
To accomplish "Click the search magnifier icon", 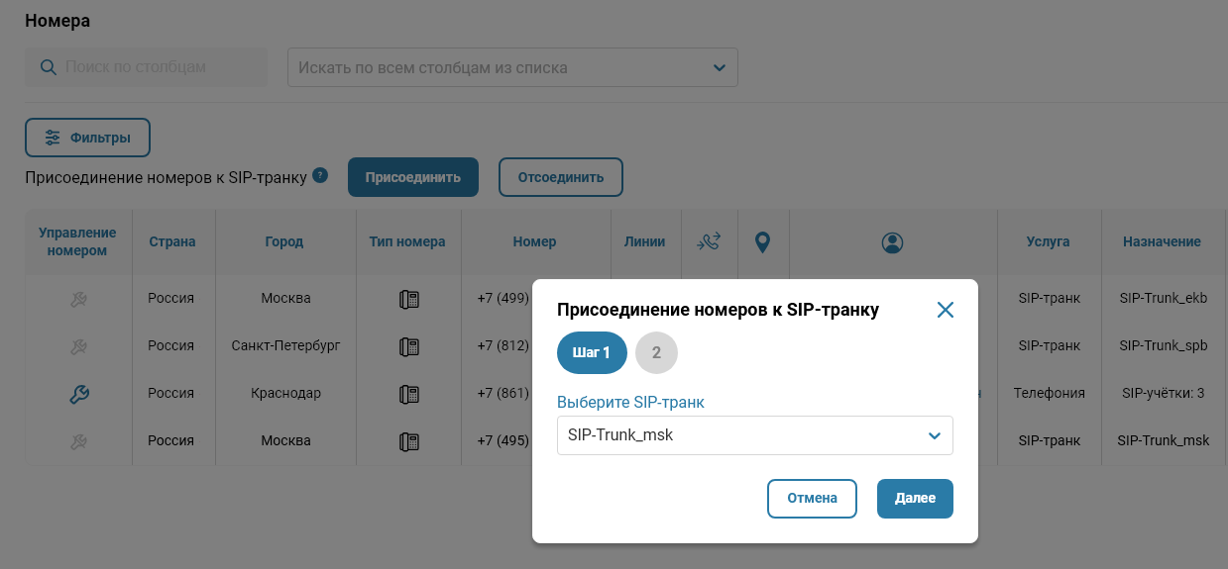I will click(x=48, y=67).
